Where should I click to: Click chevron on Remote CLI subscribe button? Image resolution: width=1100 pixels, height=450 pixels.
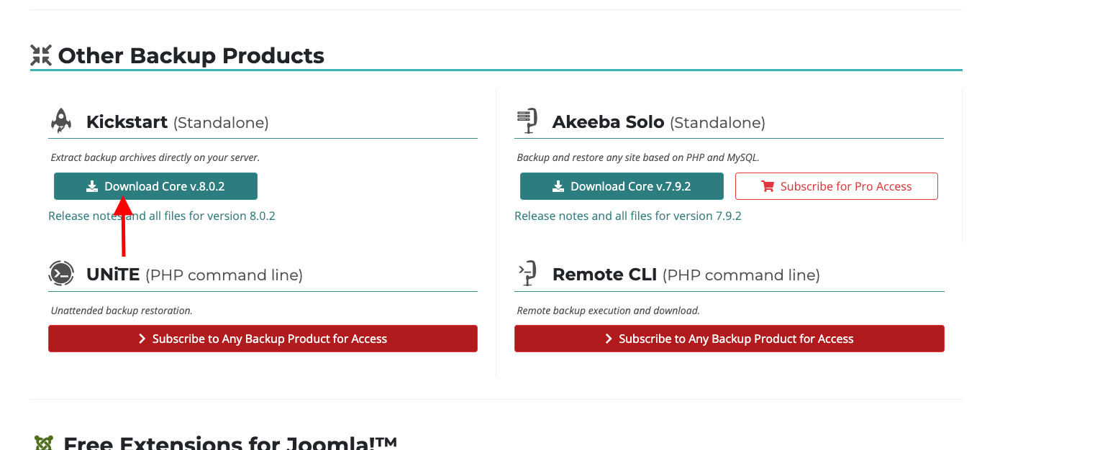pyautogui.click(x=609, y=339)
